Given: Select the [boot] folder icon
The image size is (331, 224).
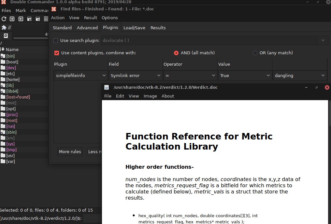Looking at the screenshot, I should [3, 62].
